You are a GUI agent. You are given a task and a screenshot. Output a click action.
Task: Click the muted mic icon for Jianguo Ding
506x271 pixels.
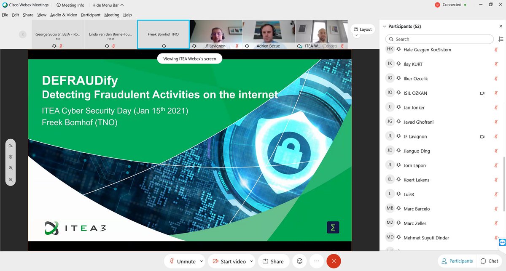[496, 151]
